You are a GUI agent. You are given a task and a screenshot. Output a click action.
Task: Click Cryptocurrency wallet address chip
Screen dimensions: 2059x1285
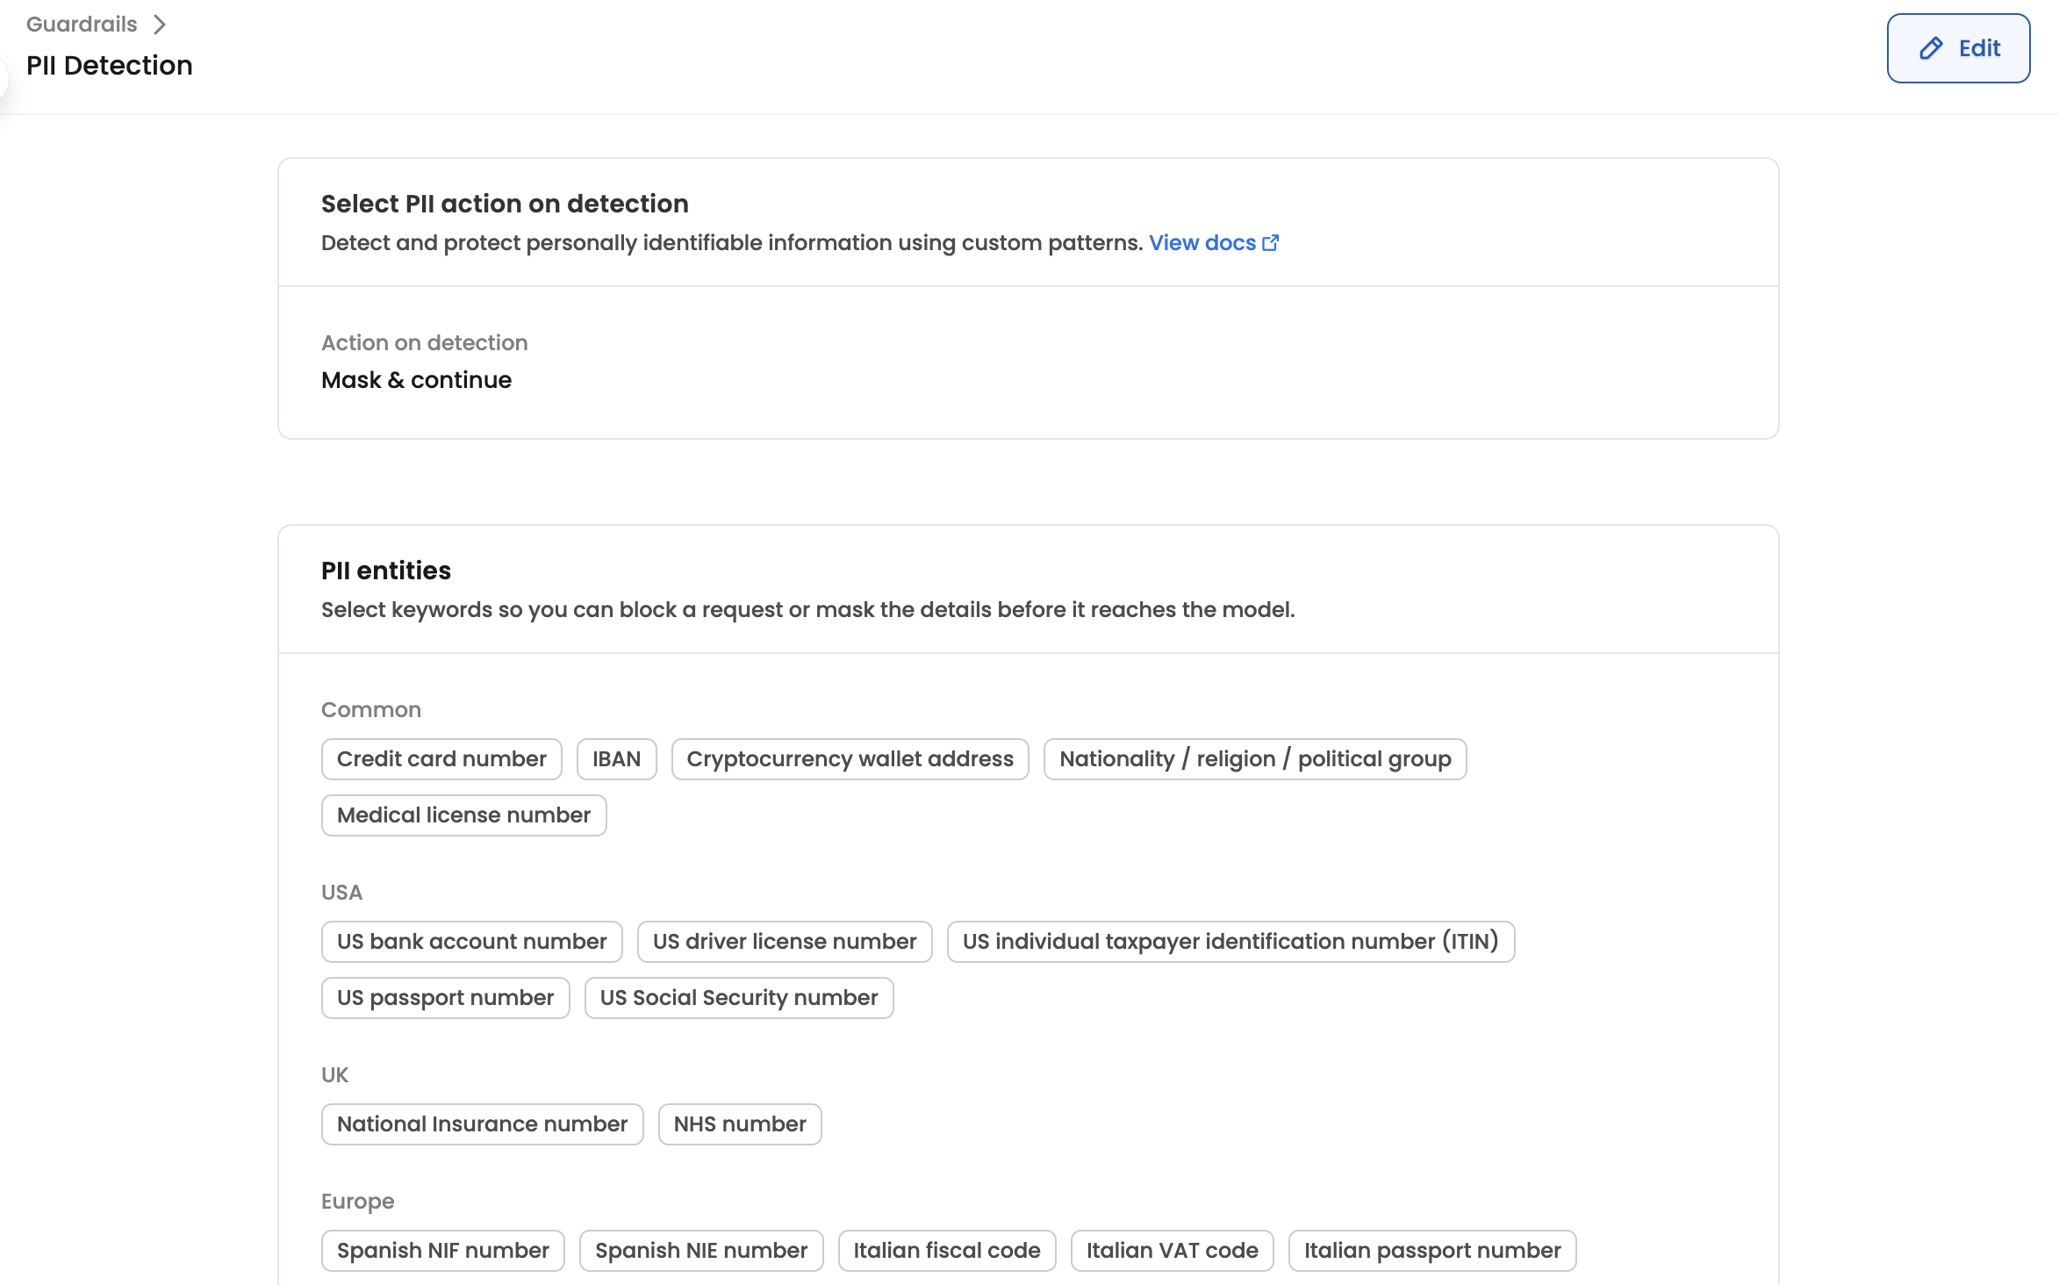coord(850,759)
